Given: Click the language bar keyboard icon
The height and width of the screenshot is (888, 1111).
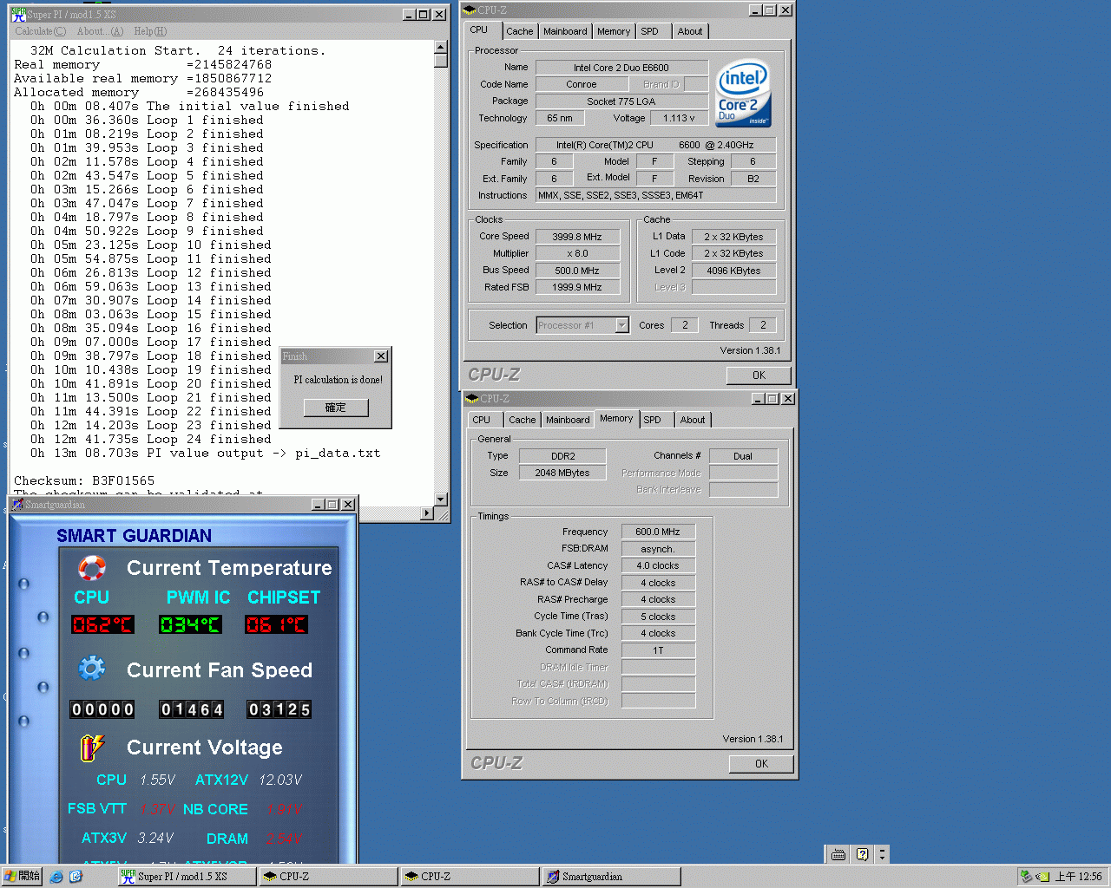Looking at the screenshot, I should [838, 854].
